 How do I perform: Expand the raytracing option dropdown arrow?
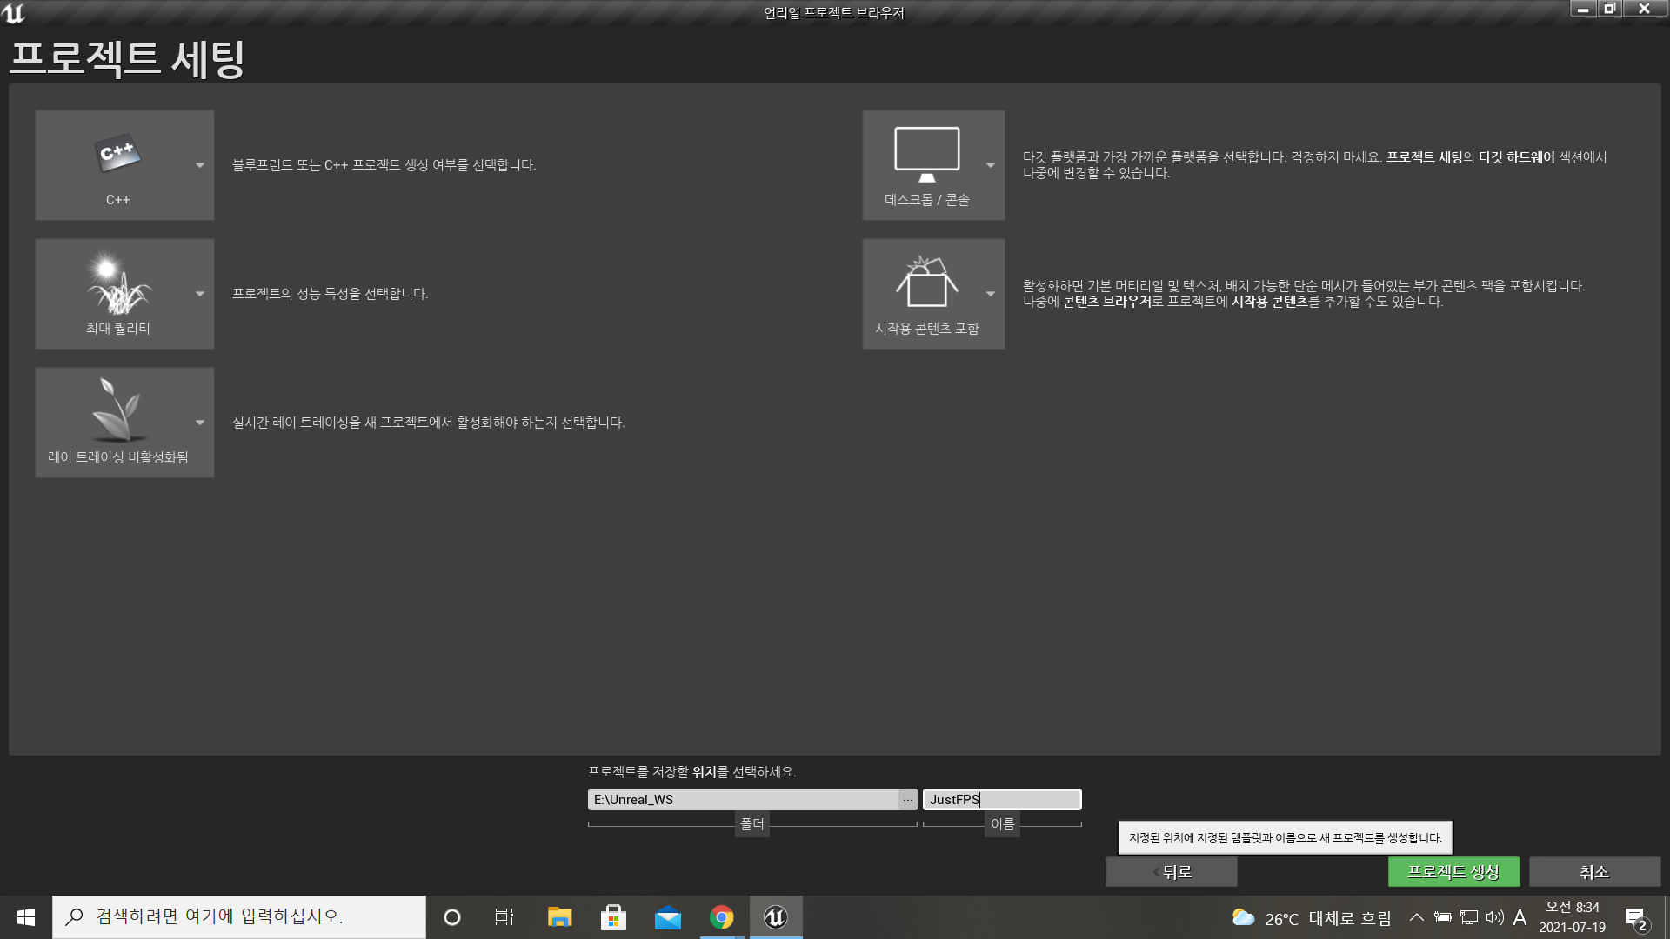tap(200, 423)
